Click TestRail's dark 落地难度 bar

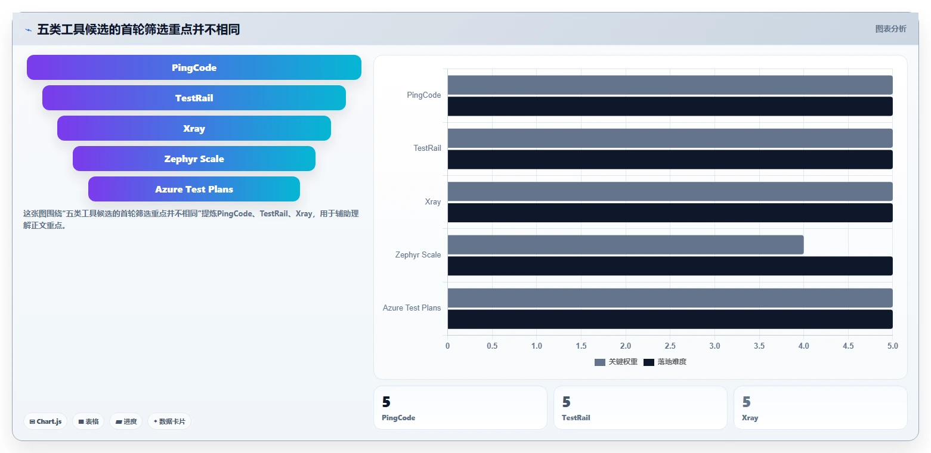670,159
